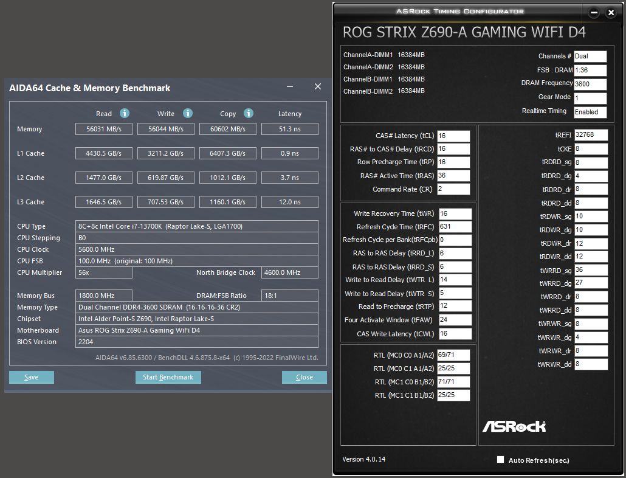
Task: Select L1 Cache Read 4430.5 GB/s field
Action: pyautogui.click(x=104, y=153)
